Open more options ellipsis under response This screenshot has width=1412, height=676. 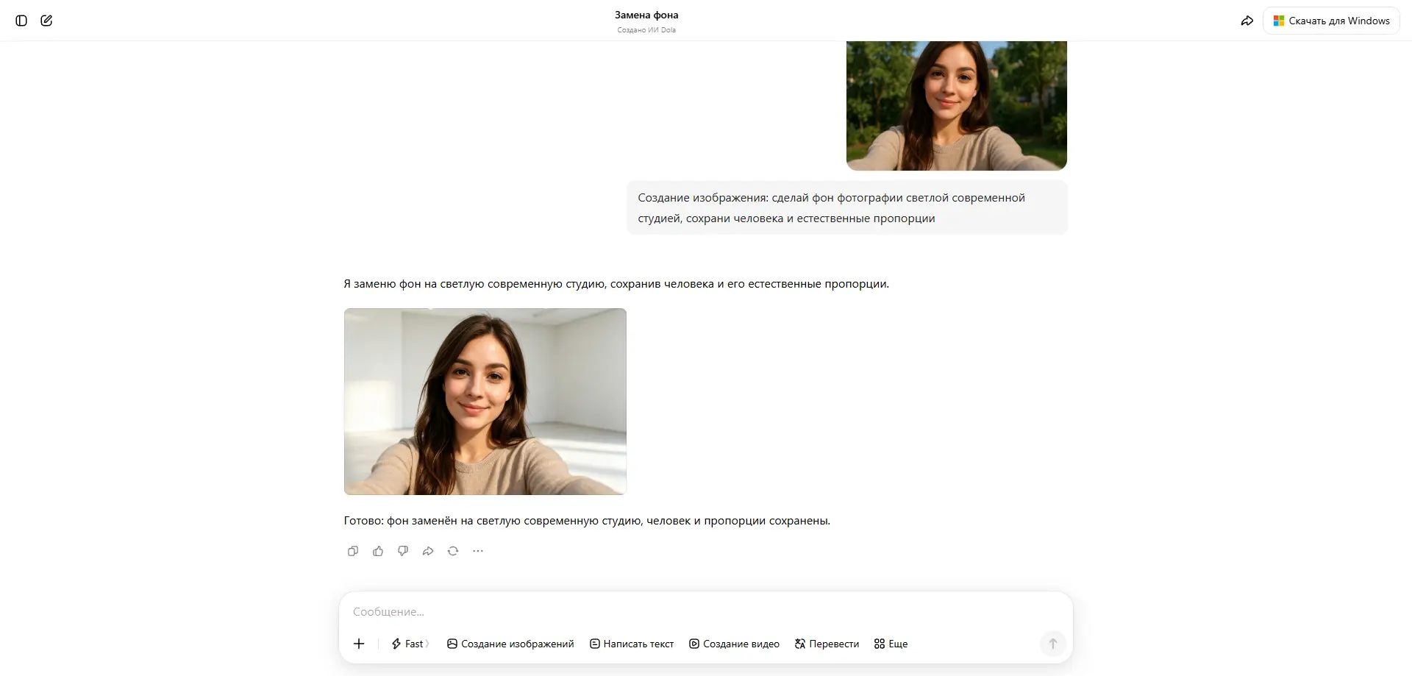tap(478, 551)
